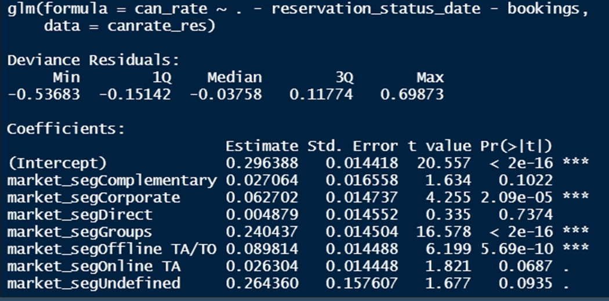The image size is (609, 301).
Task: Click the market_segComplementary row label
Action: click(112, 181)
